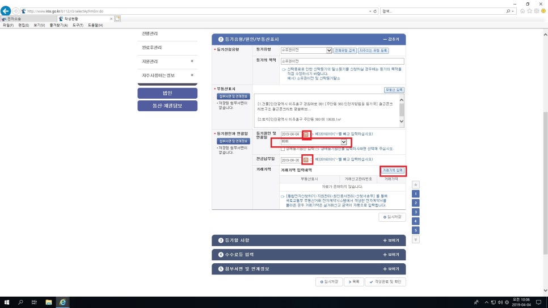Image resolution: width=548 pixels, height=308 pixels.
Task: Switch to the 전자소송 browser tab
Action: [28, 19]
